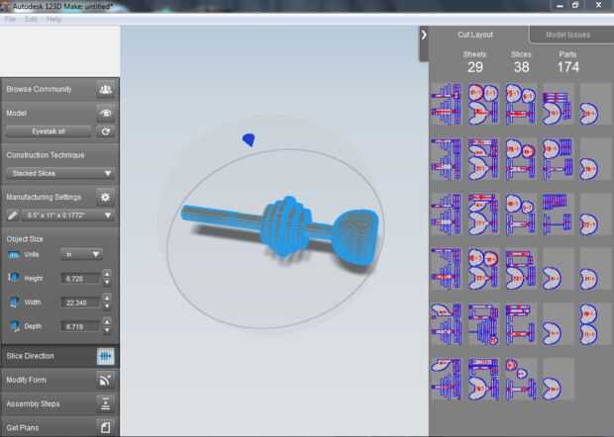Open the Help menu
Viewport: 614px width, 437px height.
tap(53, 19)
